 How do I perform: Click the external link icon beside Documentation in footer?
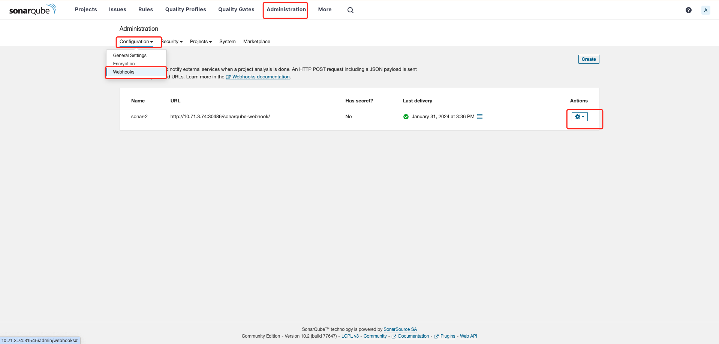pos(394,336)
